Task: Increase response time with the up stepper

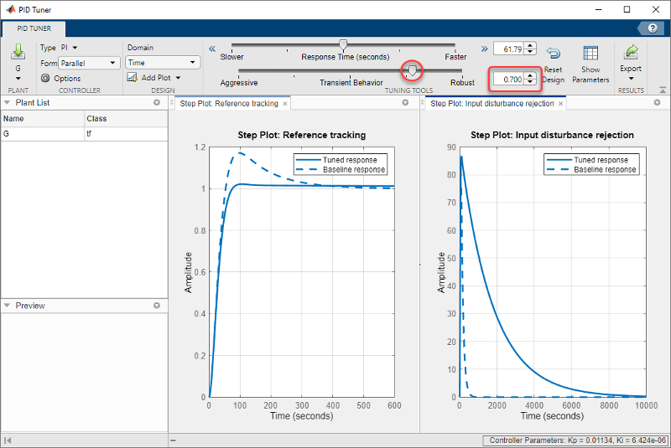Action: pos(530,46)
